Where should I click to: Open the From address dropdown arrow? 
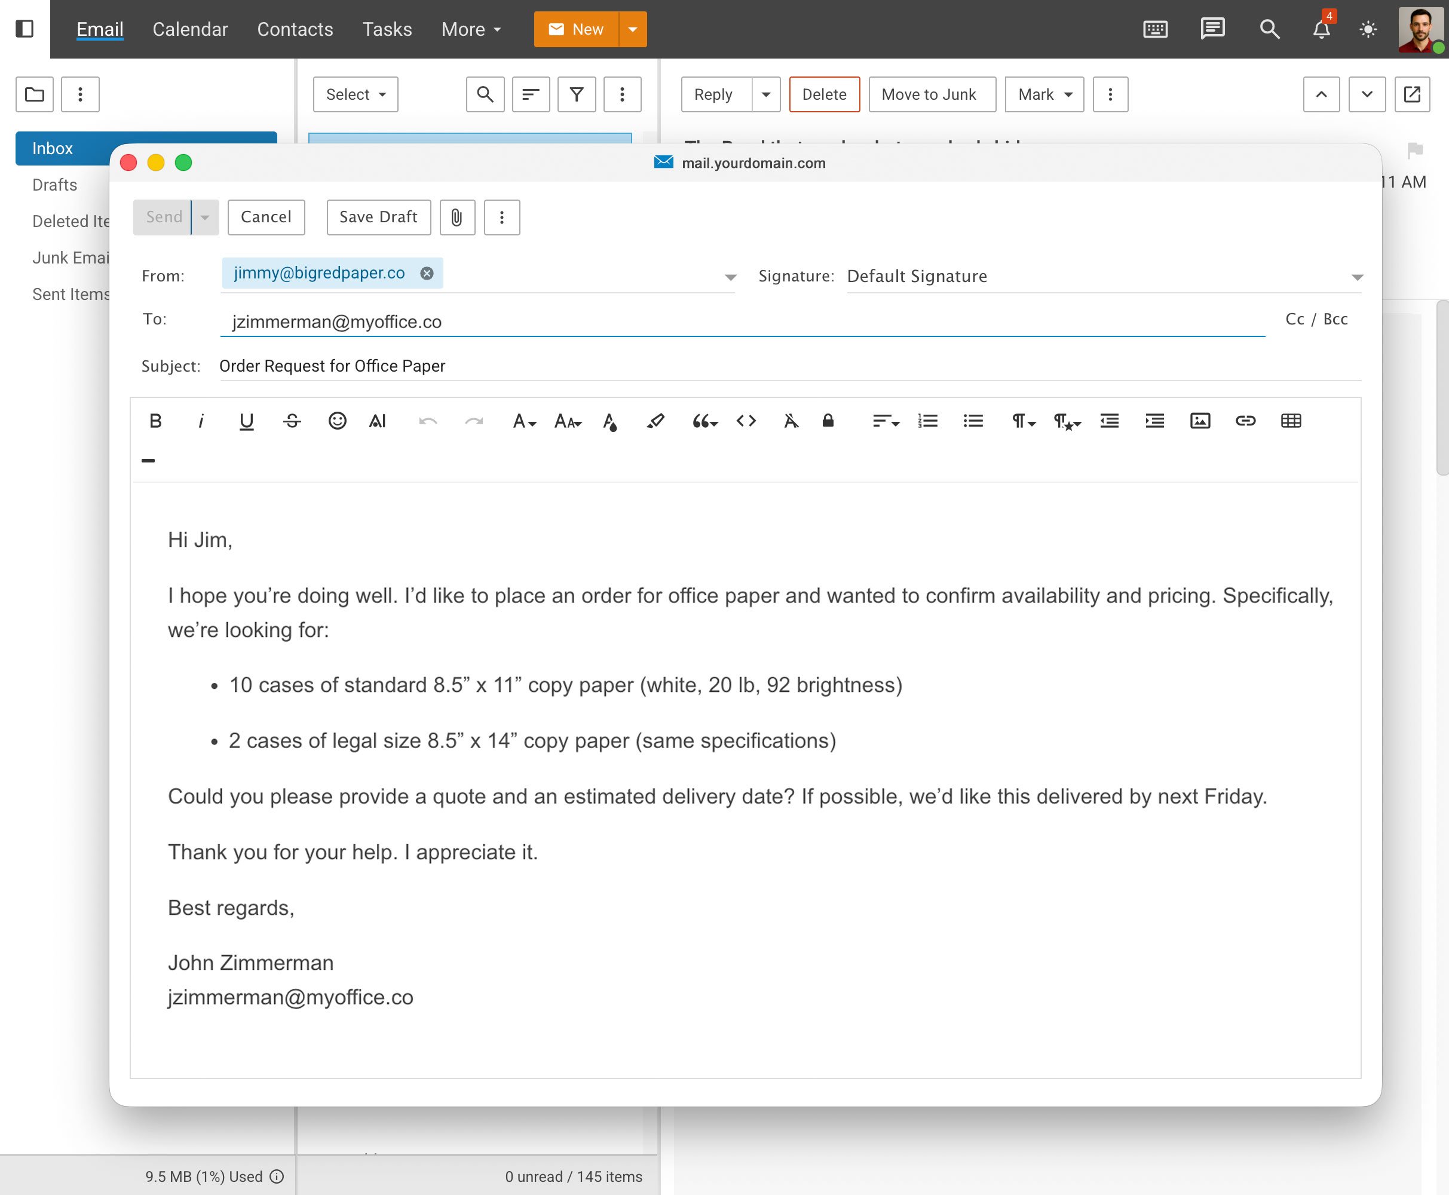[x=730, y=277]
